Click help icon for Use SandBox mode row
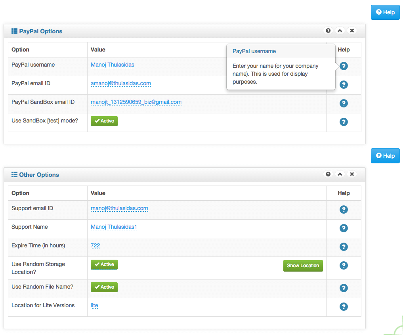Screen dimensions: 403x335 (x=344, y=122)
